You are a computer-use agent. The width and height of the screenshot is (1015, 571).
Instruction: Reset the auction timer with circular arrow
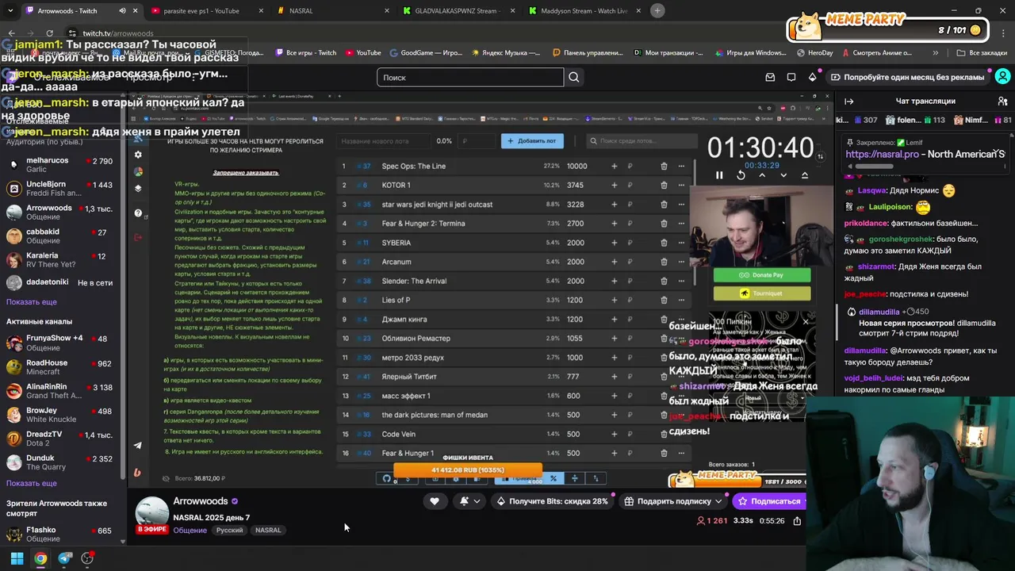click(741, 175)
